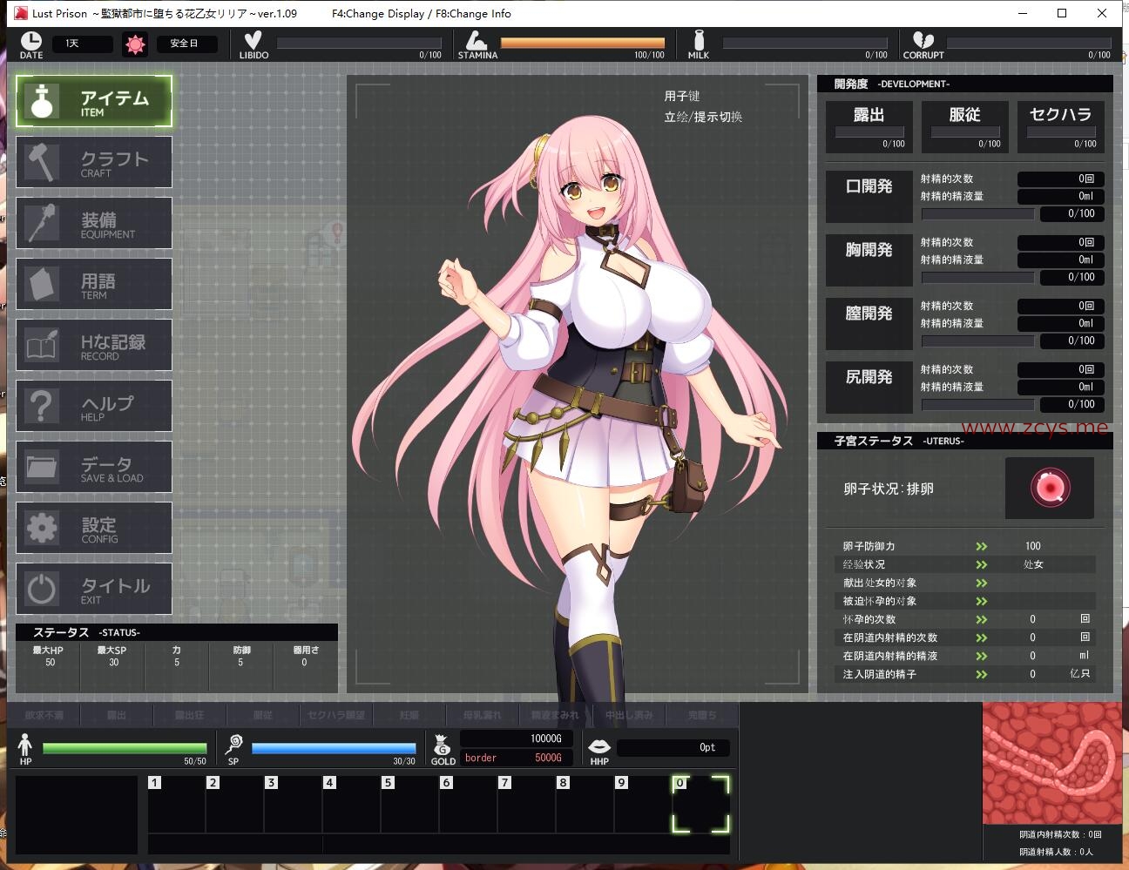Viewport: 1129px width, 870px height.
Task: Click the orange STAMINA bar
Action: click(x=583, y=43)
